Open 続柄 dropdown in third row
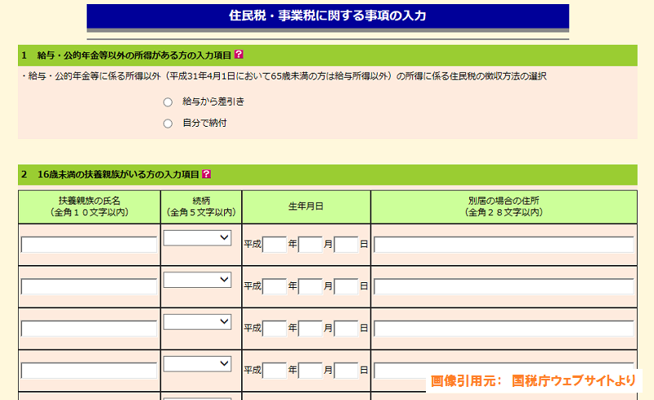654x400 pixels. tap(197, 322)
